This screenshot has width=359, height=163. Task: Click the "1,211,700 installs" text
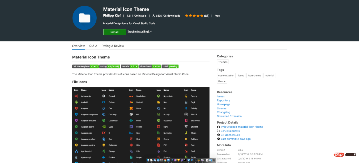tap(136, 16)
